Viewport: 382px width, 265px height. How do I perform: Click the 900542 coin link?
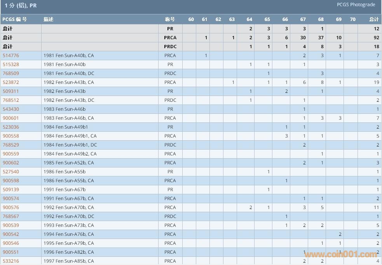coord(11,234)
